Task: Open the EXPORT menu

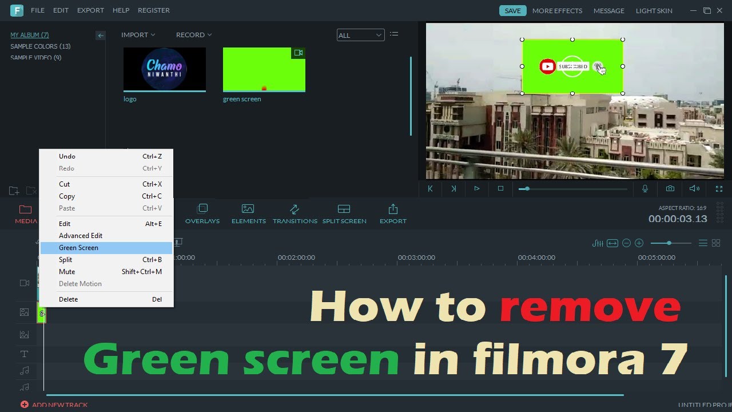Action: coord(91,10)
